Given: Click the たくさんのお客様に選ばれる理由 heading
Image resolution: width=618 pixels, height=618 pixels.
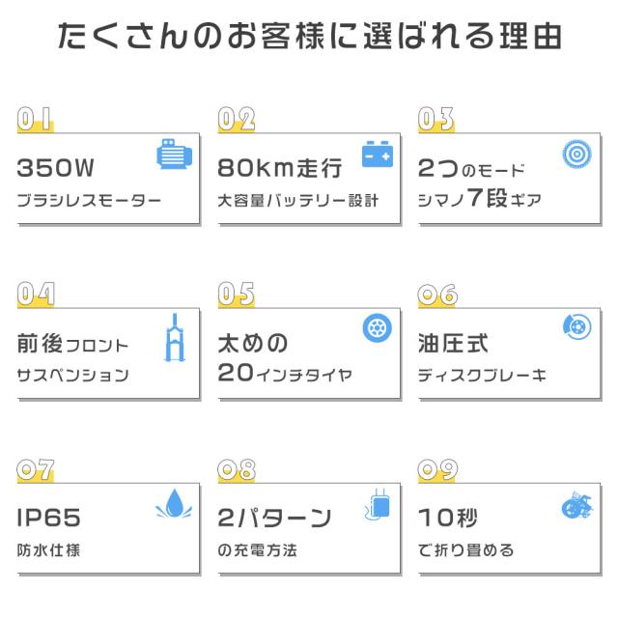Looking at the screenshot, I should pos(309,39).
